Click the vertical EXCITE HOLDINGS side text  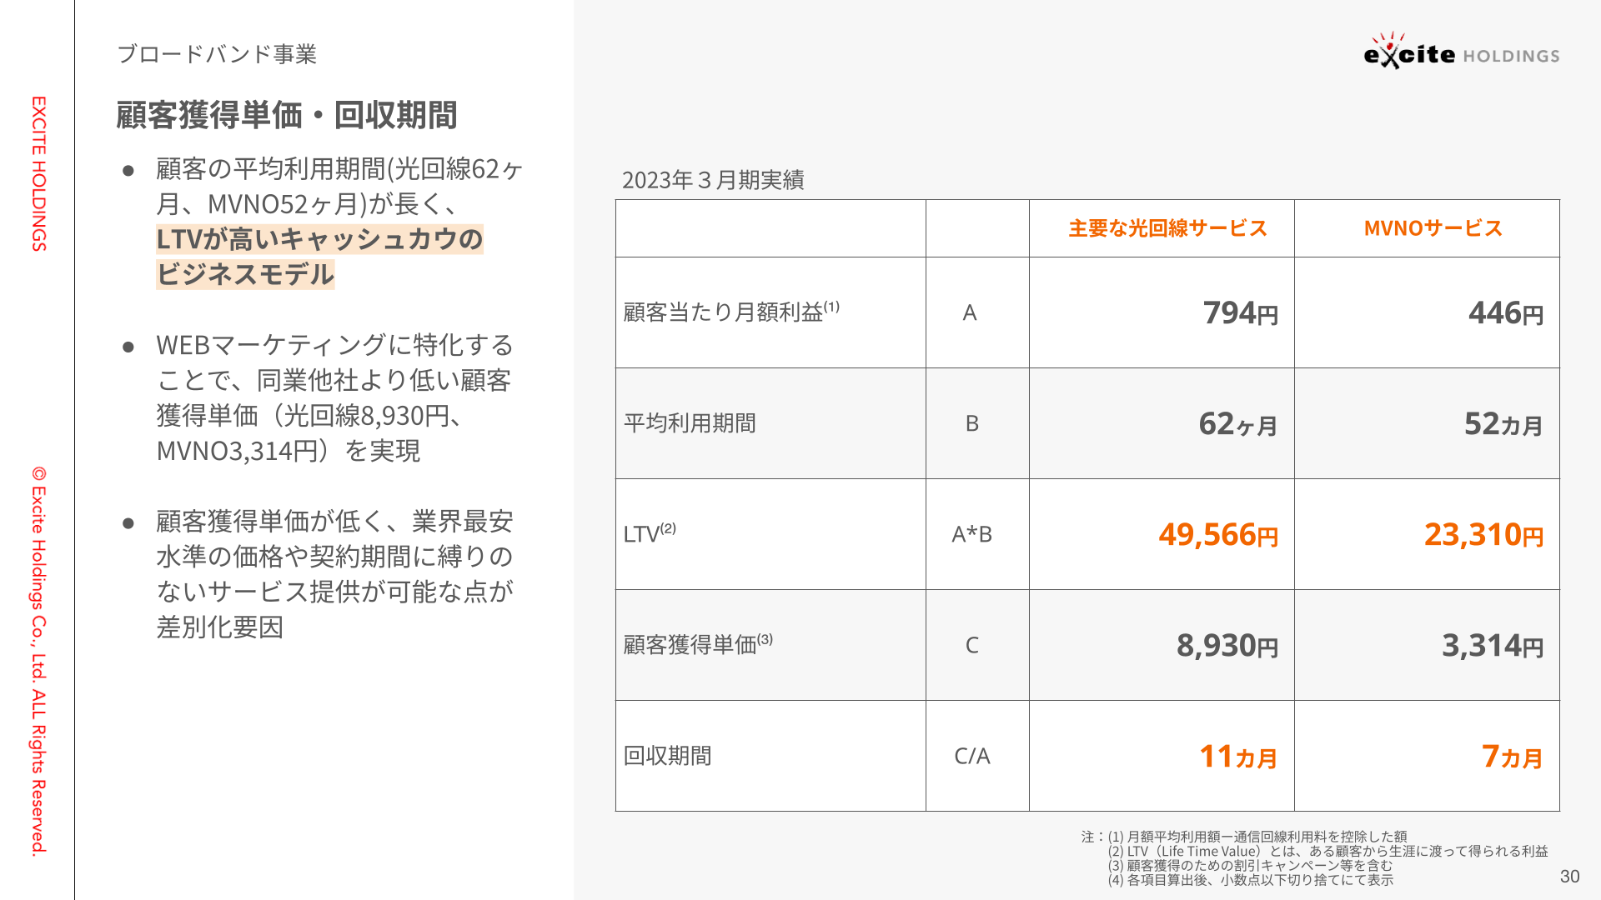click(x=38, y=173)
